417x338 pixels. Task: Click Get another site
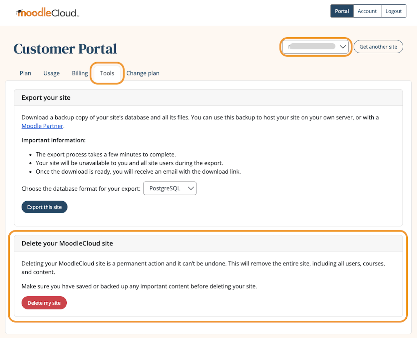tap(378, 47)
